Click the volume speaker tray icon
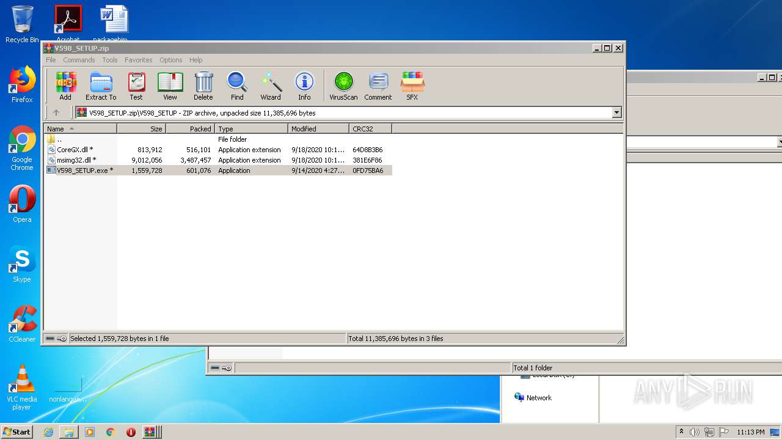Viewport: 782px width, 440px height. click(695, 432)
